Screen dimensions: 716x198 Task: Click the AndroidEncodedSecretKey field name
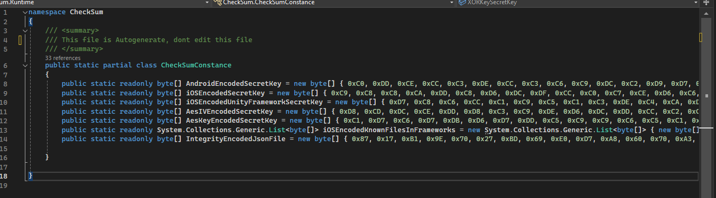tap(234, 84)
